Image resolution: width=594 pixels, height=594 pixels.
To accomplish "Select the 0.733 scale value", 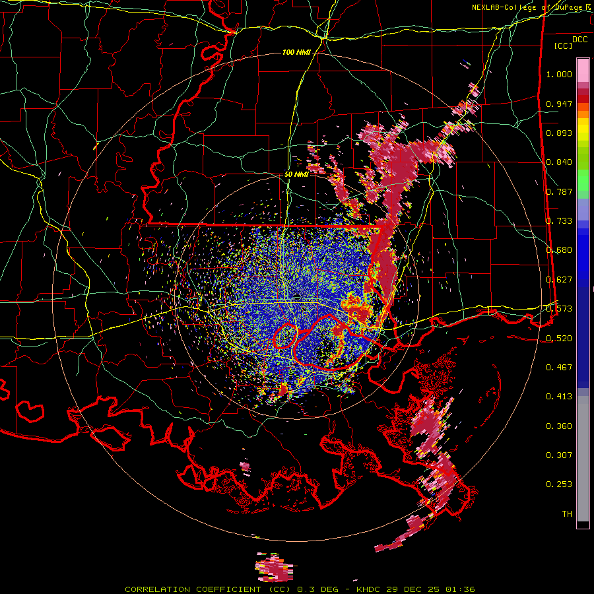I will coord(559,221).
